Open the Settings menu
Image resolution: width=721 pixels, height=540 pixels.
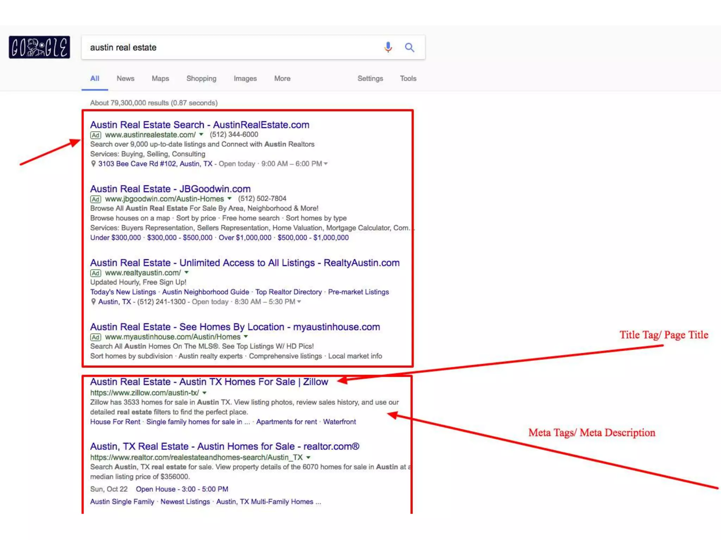(x=370, y=78)
